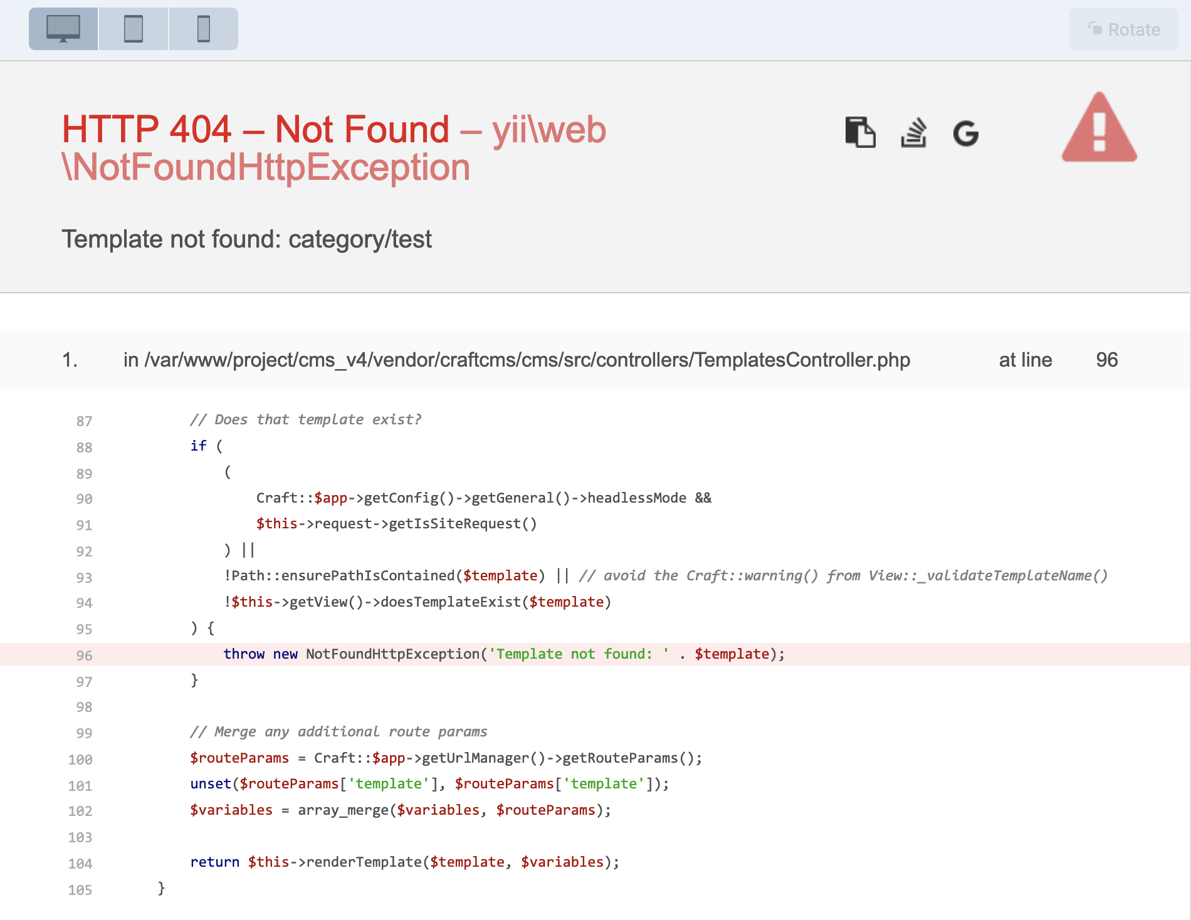
Task: Click the 'Template not found: category/test' message
Action: pos(246,239)
